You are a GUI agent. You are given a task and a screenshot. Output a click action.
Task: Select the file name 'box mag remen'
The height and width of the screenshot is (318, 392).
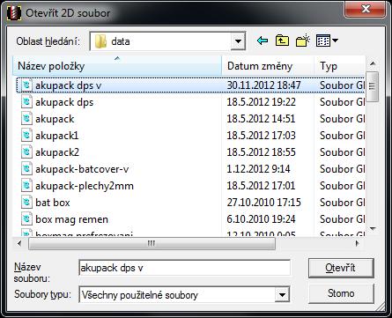click(x=72, y=219)
